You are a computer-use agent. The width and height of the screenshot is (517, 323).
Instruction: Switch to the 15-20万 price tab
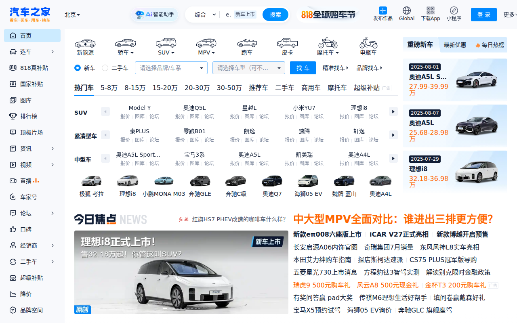point(165,88)
